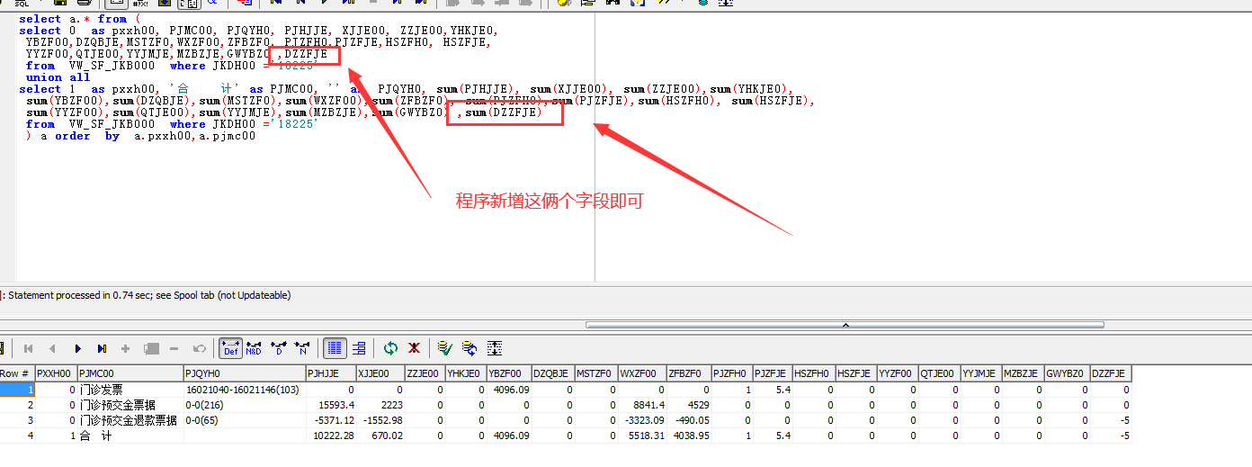The height and width of the screenshot is (467, 1252).
Task: Click the PXXH00 column header
Action: (x=56, y=373)
